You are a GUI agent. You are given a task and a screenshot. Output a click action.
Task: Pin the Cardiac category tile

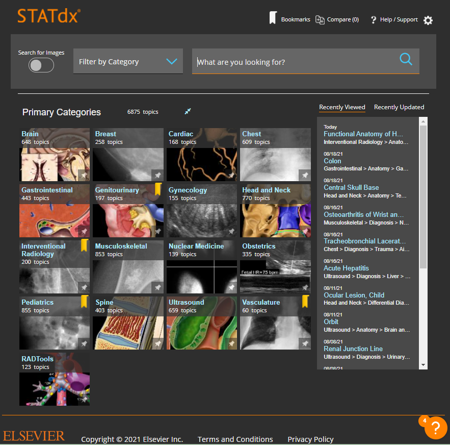(231, 175)
